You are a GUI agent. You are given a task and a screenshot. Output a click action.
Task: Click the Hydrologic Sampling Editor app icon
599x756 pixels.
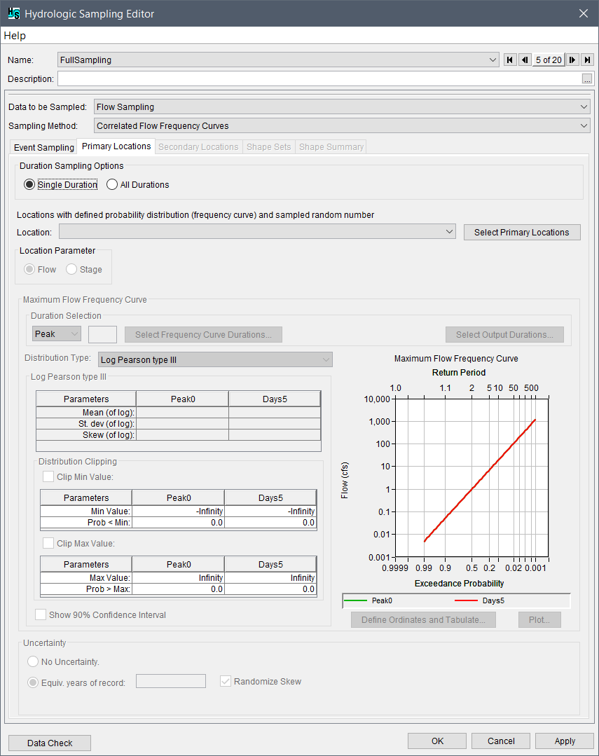14,13
